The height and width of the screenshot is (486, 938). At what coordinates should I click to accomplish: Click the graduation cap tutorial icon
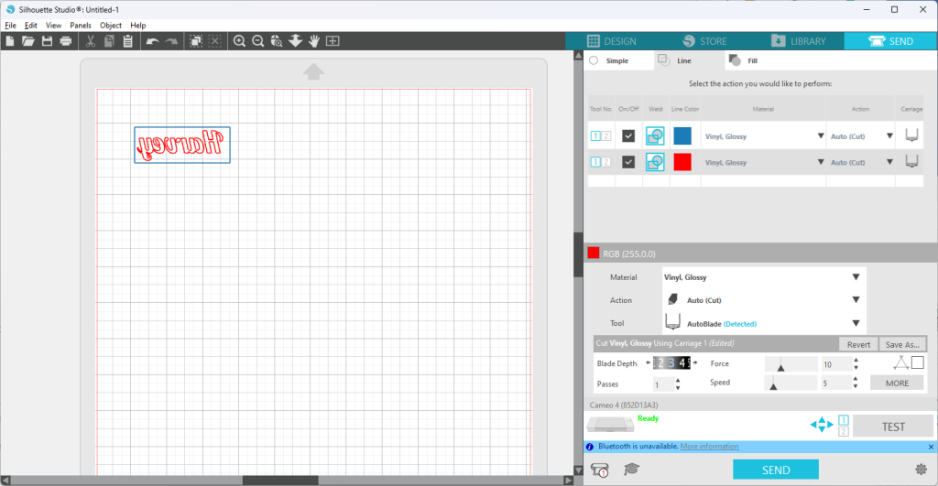[x=632, y=470]
